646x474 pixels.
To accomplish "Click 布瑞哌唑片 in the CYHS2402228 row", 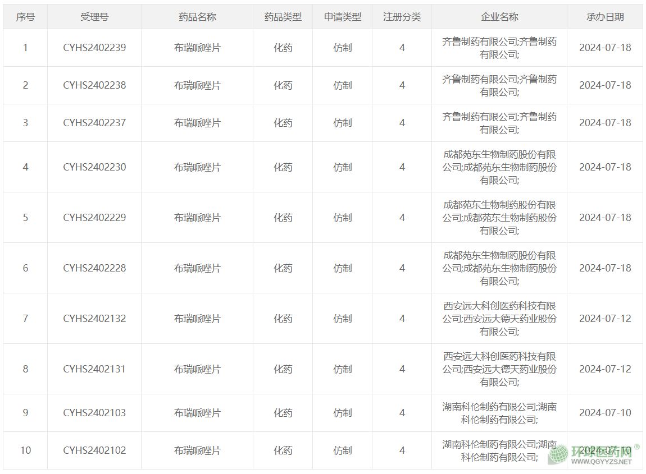I will [197, 268].
